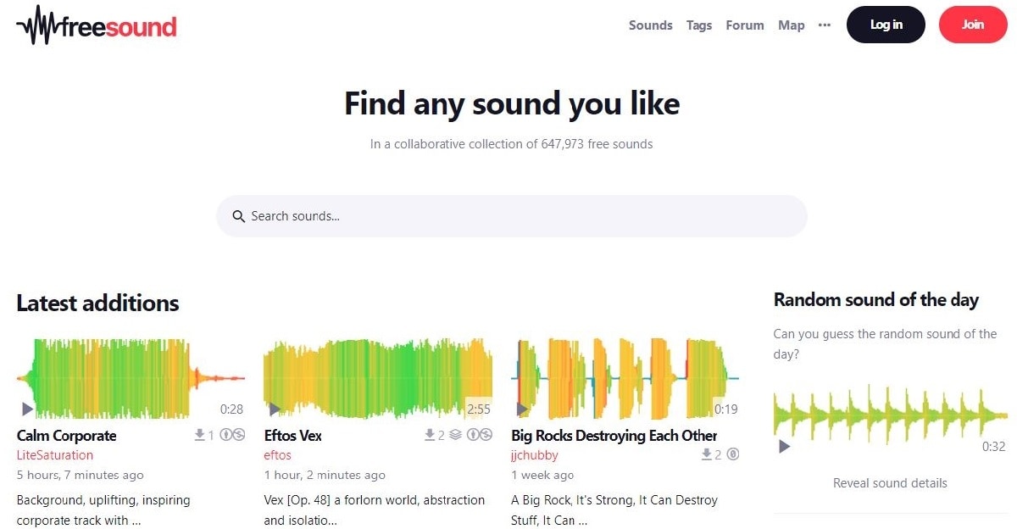Click Eftos Vex license icon
The width and height of the screenshot is (1017, 529).
click(480, 435)
